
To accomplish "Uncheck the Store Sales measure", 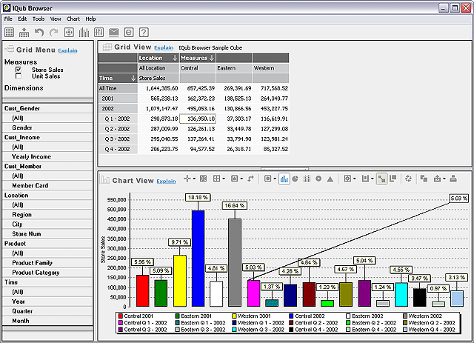I will 19,69.
